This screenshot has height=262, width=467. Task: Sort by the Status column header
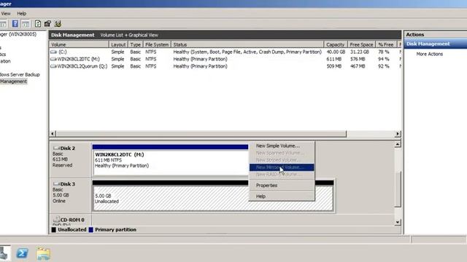coord(247,44)
